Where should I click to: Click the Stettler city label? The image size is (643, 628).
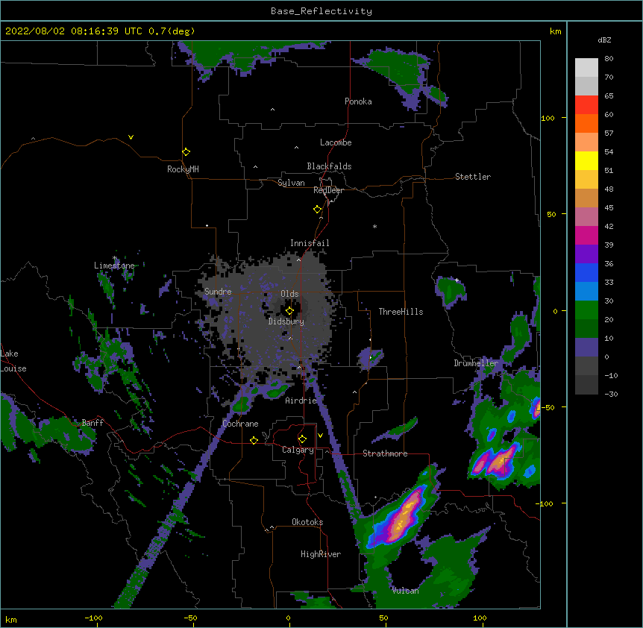[x=473, y=177]
